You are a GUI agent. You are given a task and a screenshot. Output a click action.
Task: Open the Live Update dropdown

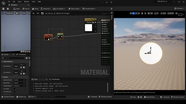[59, 9]
